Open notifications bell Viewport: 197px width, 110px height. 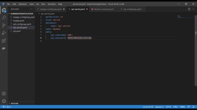pyautogui.click(x=193, y=107)
